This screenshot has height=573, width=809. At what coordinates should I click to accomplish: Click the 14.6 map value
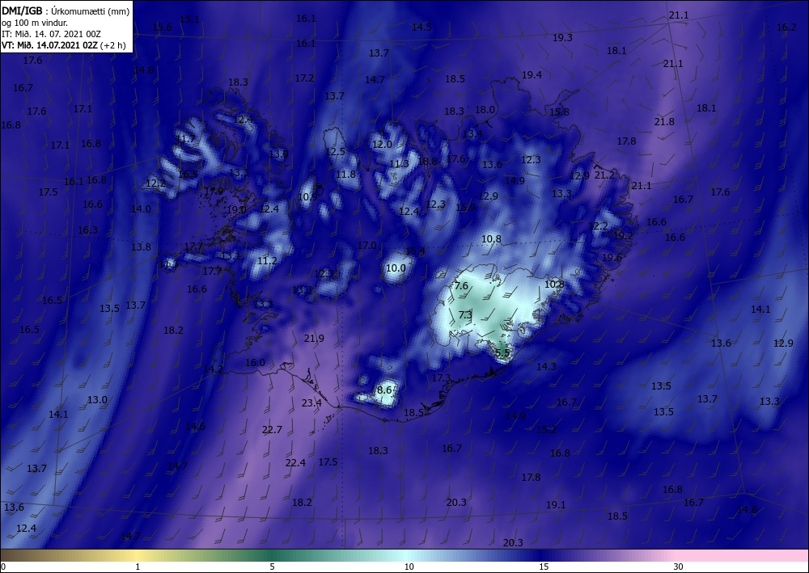point(196,426)
